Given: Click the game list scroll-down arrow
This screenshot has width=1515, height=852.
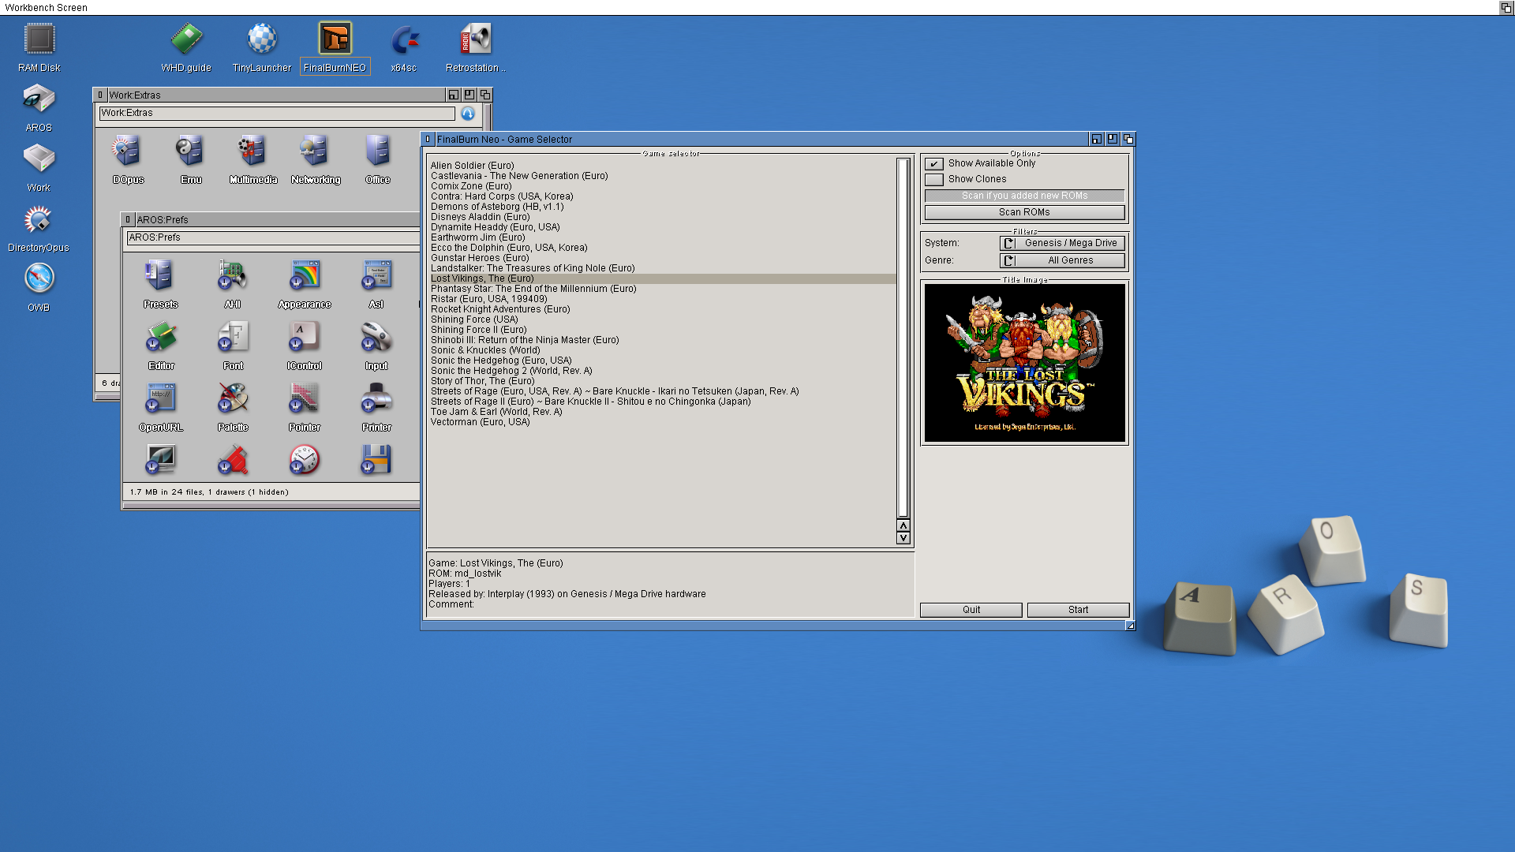Looking at the screenshot, I should [903, 539].
